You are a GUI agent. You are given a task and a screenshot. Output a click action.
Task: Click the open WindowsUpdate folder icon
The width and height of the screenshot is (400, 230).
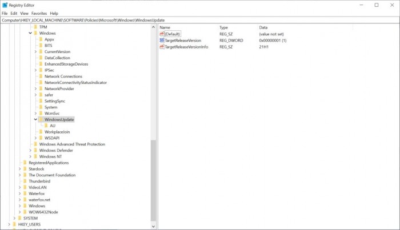click(x=41, y=119)
